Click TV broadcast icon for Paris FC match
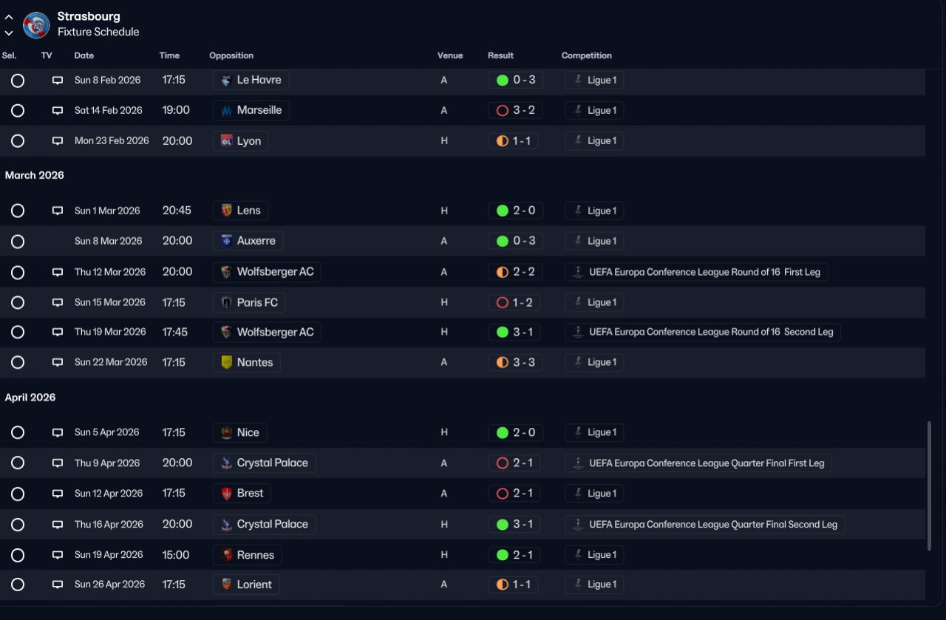This screenshot has width=946, height=620. click(x=58, y=303)
